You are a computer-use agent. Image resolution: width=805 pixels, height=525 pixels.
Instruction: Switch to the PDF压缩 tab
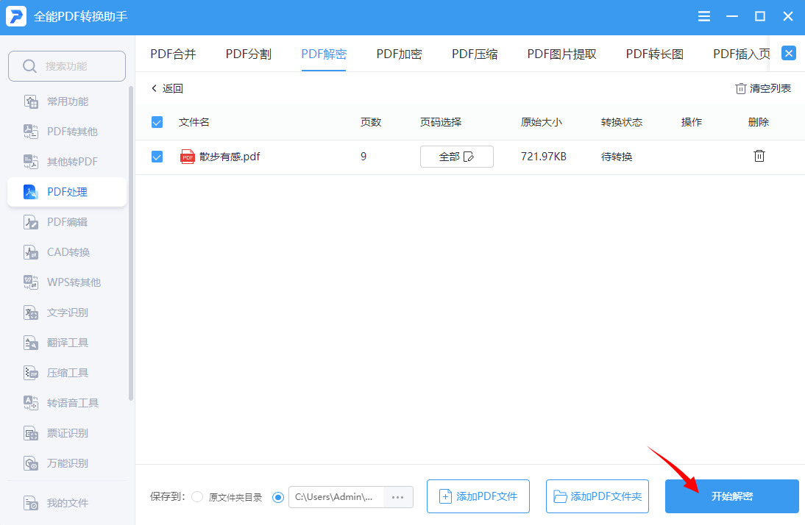pos(475,54)
